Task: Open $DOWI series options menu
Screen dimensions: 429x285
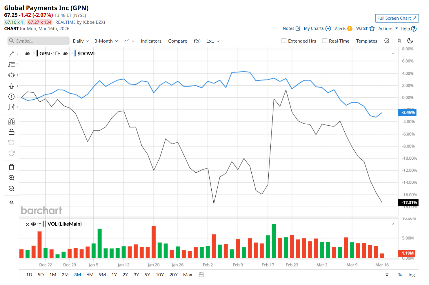Action: pos(71,53)
